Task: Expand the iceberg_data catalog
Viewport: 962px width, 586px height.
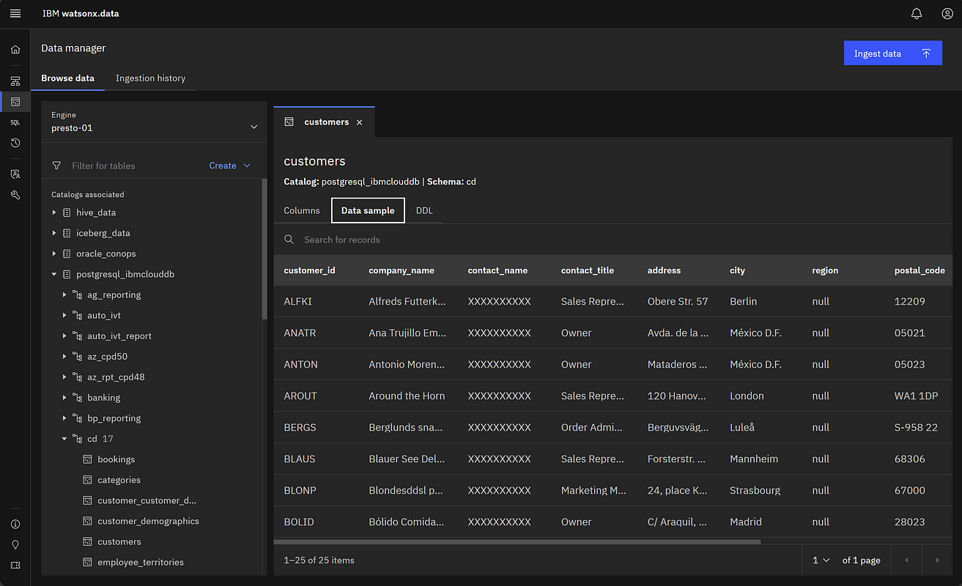Action: tap(54, 233)
